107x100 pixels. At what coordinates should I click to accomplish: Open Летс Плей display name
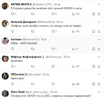pyautogui.click(x=18, y=92)
